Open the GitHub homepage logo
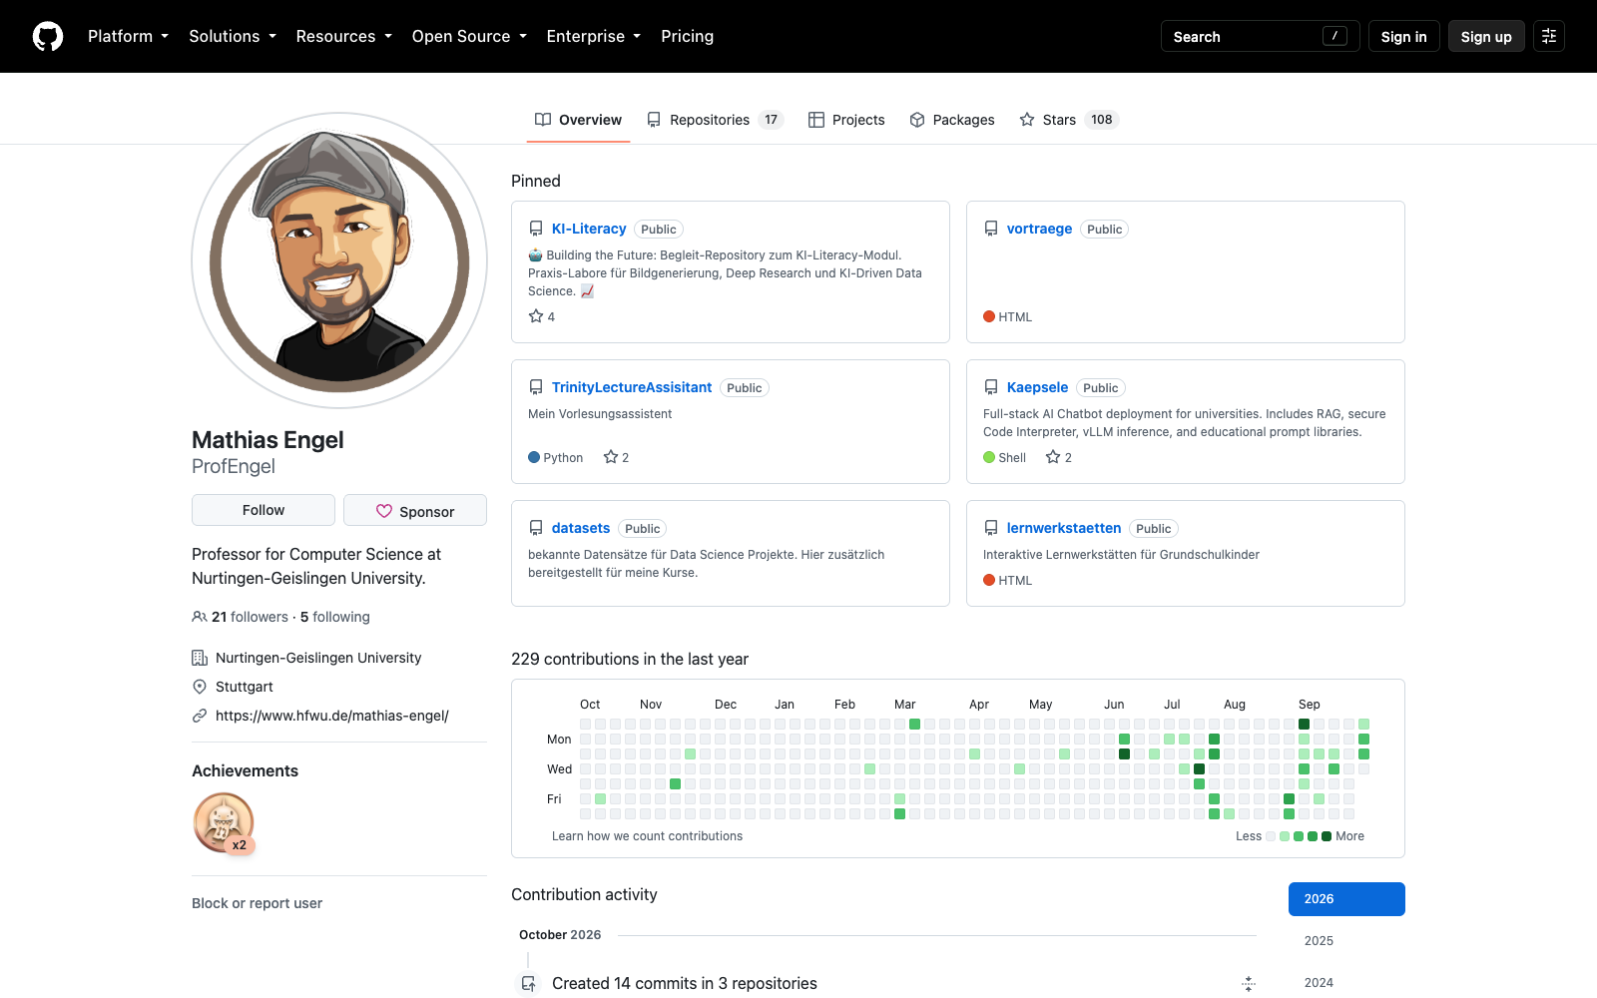The height and width of the screenshot is (998, 1597). pyautogui.click(x=48, y=36)
